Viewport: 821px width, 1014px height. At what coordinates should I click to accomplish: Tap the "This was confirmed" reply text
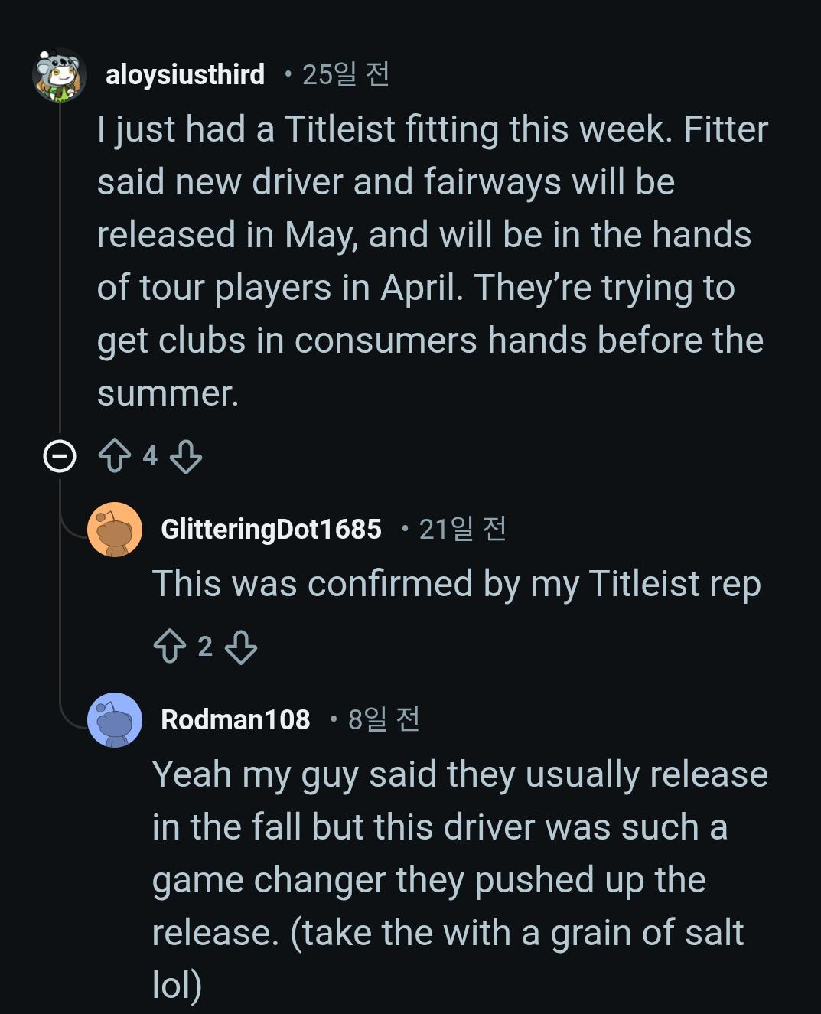(x=456, y=584)
